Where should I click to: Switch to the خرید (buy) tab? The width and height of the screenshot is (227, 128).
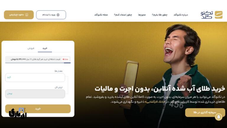45,48
